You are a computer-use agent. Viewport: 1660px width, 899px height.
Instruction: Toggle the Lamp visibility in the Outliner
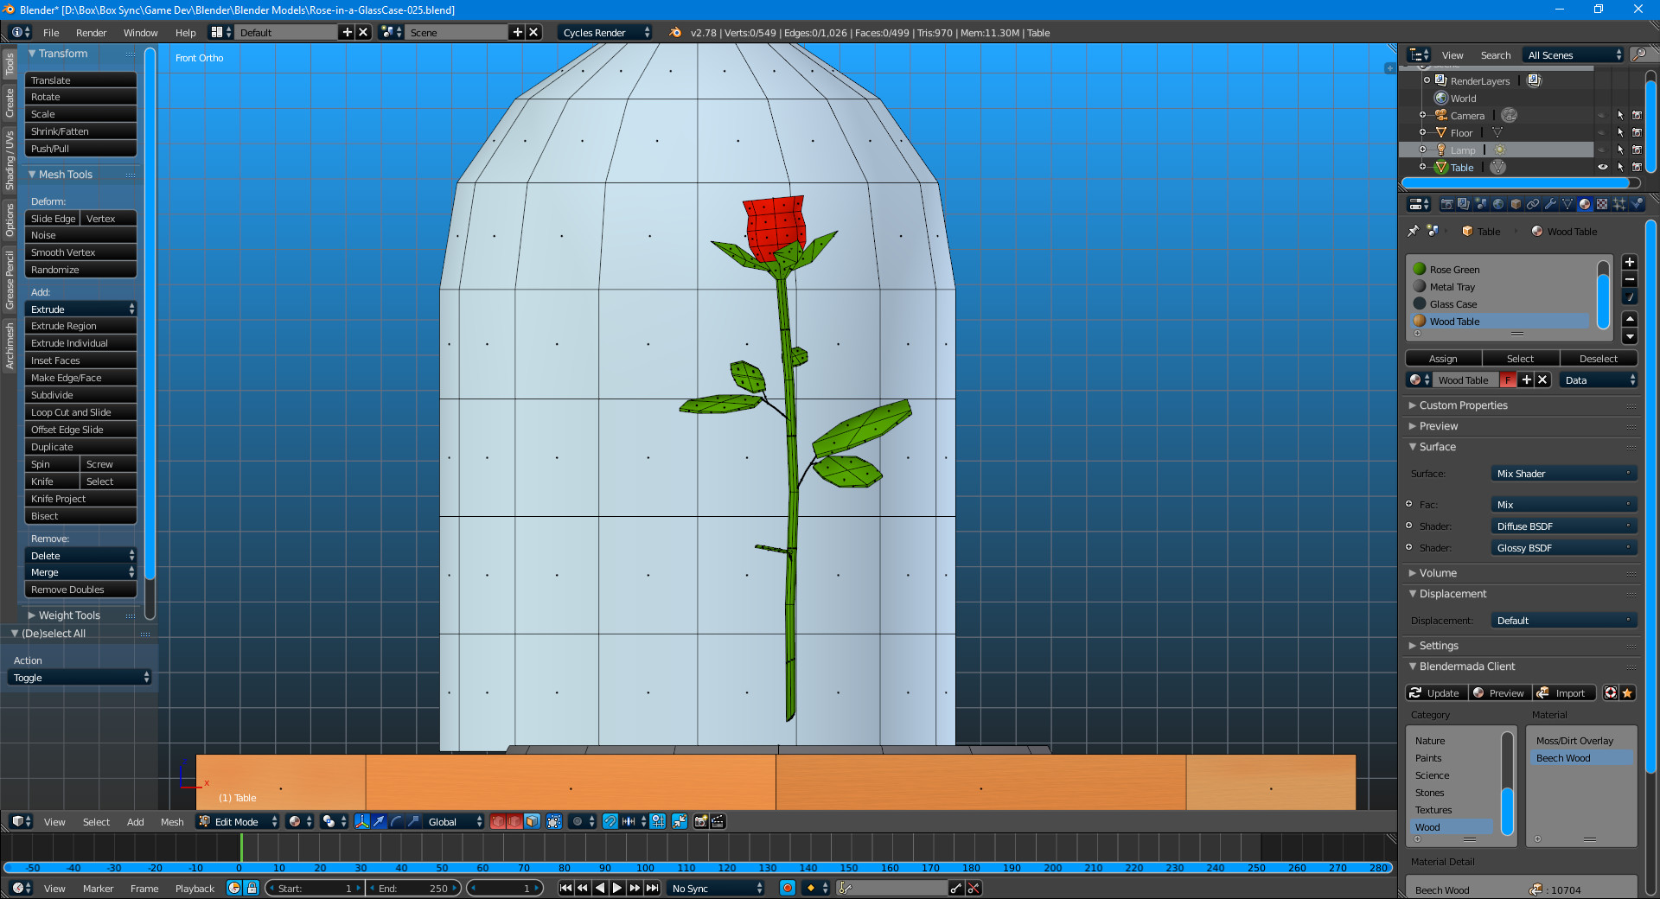1603,150
